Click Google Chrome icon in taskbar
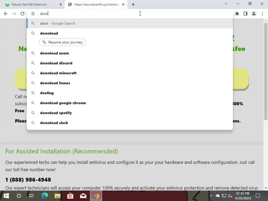 [96, 196]
